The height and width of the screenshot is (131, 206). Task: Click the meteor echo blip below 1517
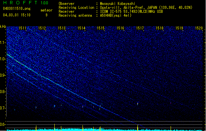tap(138, 104)
